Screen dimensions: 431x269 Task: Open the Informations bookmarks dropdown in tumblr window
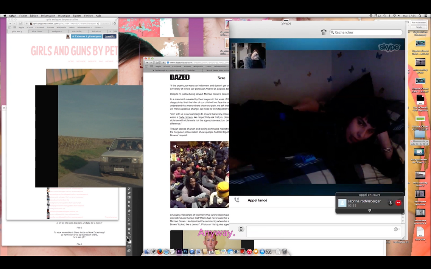(x=84, y=28)
